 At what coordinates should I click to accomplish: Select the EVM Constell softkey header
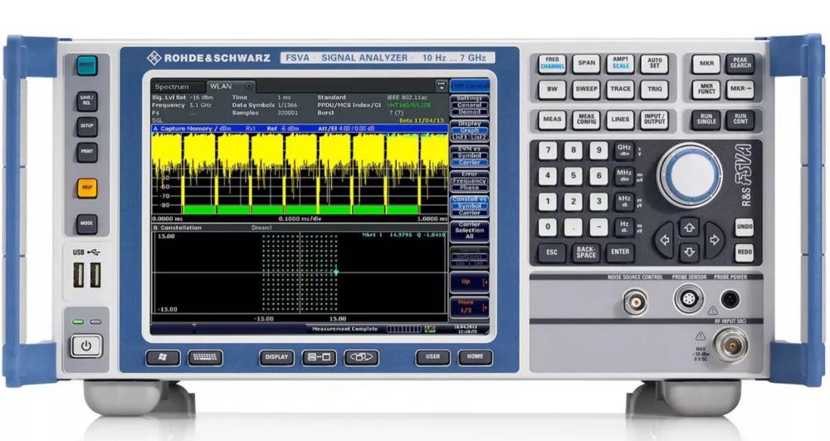click(470, 86)
